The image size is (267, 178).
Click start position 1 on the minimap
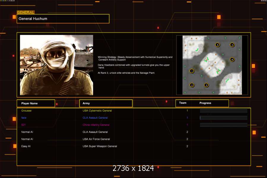(x=192, y=71)
